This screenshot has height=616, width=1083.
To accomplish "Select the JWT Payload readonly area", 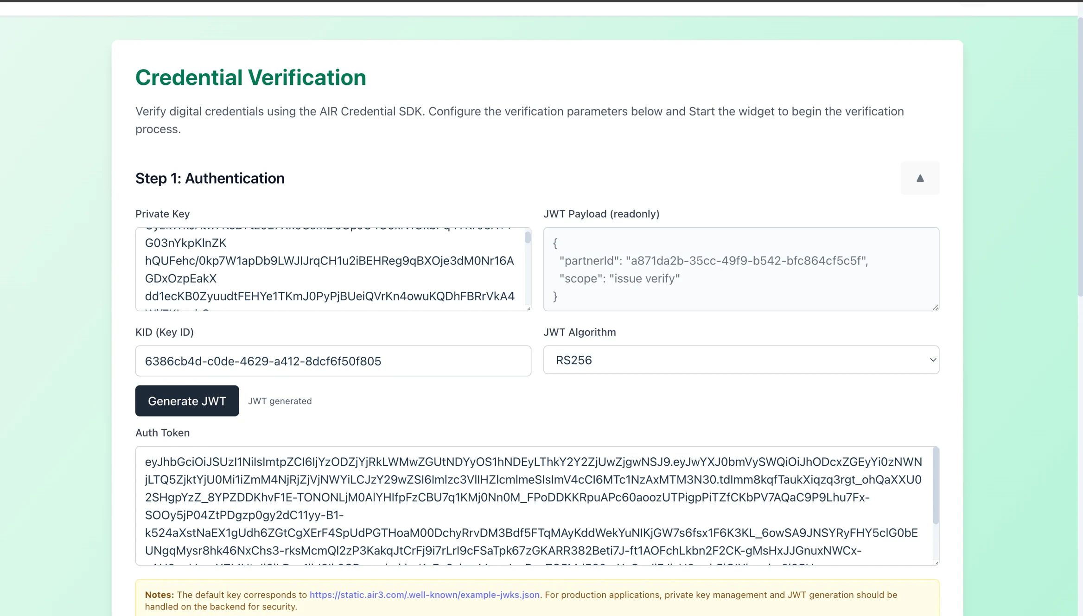I will point(741,269).
